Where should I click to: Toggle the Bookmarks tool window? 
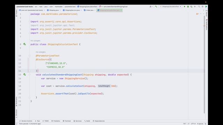tap(16, 101)
